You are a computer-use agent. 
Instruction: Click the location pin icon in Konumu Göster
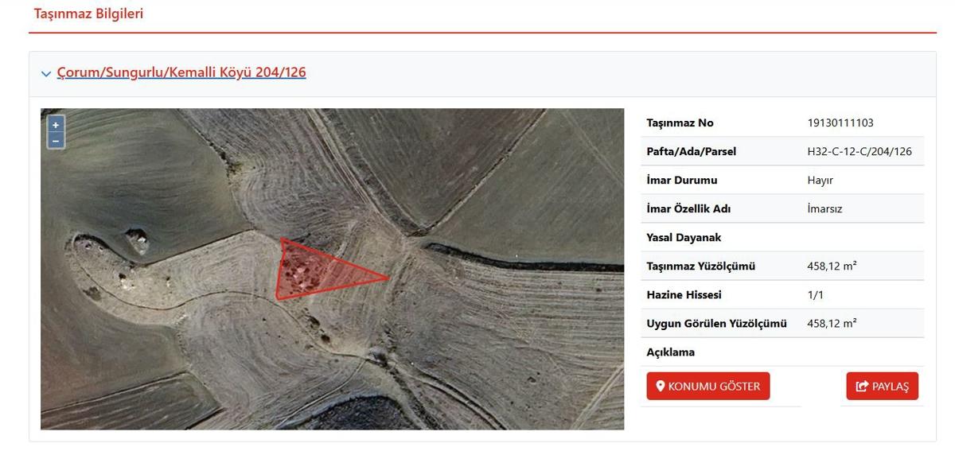pos(661,387)
